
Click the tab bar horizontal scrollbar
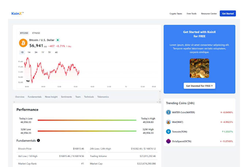86,102
